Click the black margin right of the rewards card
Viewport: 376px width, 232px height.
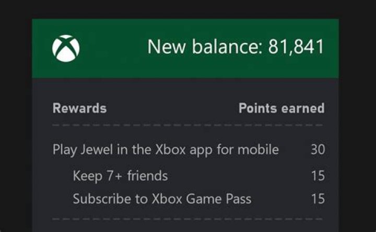pos(357,130)
